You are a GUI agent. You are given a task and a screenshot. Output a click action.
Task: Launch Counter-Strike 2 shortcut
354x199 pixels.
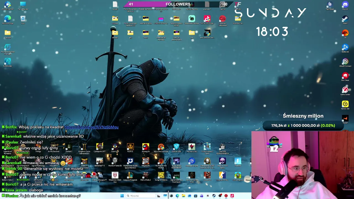coord(222,176)
